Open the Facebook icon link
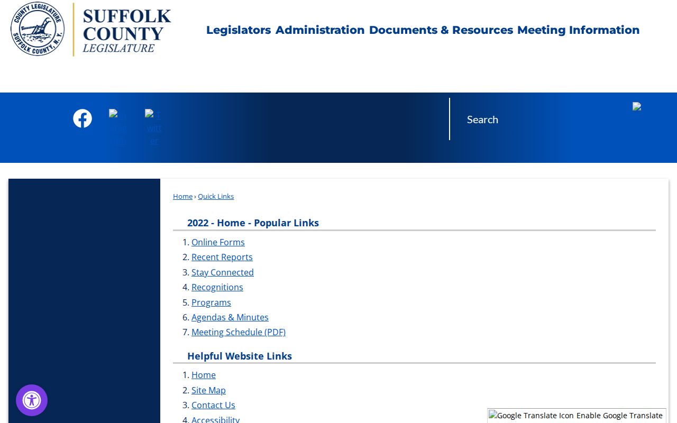This screenshot has height=423, width=677. [83, 118]
